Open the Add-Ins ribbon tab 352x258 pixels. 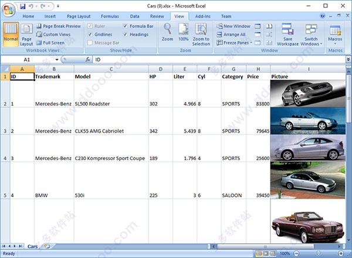pyautogui.click(x=203, y=16)
